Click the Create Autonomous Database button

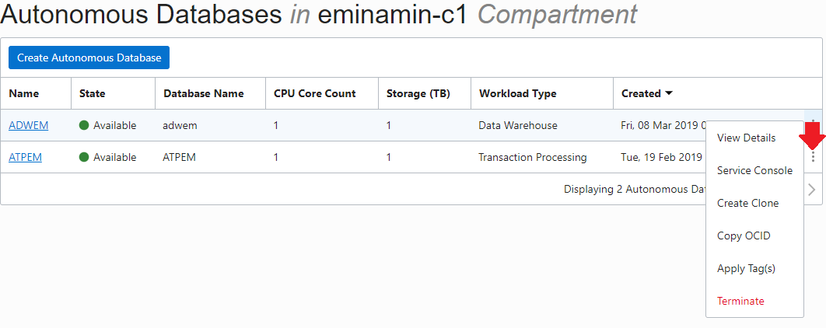tap(89, 58)
